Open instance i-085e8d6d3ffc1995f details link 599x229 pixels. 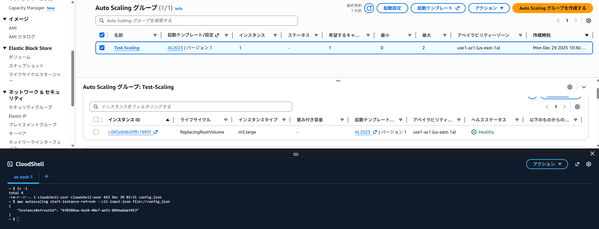click(129, 132)
